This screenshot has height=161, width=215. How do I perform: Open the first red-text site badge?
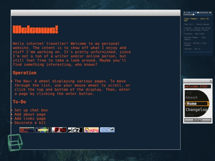tap(27, 130)
